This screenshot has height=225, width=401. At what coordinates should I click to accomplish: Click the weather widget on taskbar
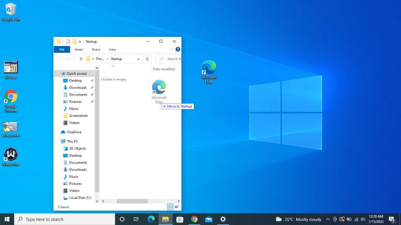(298, 219)
